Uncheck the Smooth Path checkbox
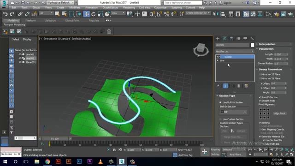The height and width of the screenshot is (166, 295). (260, 101)
